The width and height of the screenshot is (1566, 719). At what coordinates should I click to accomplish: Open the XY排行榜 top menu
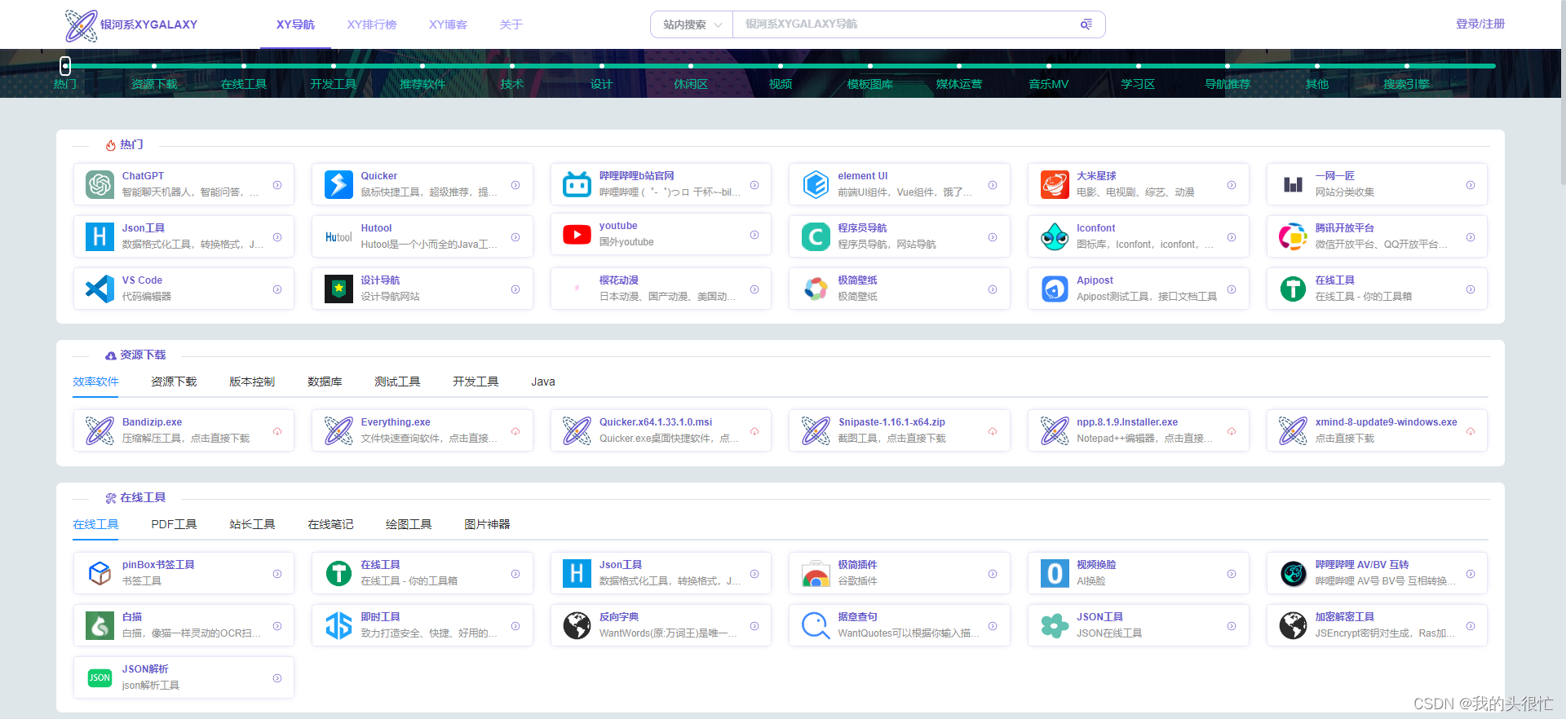tap(372, 24)
